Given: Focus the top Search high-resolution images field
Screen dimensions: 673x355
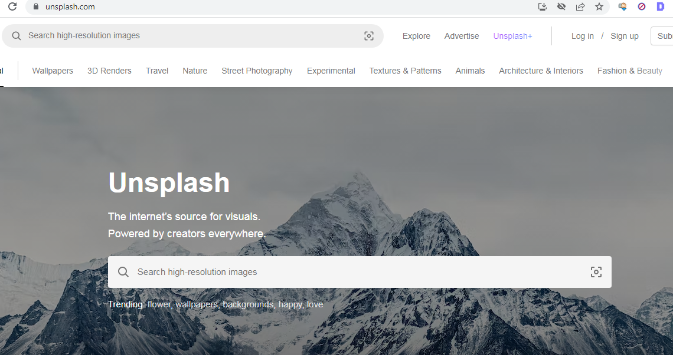Looking at the screenshot, I should [x=192, y=36].
